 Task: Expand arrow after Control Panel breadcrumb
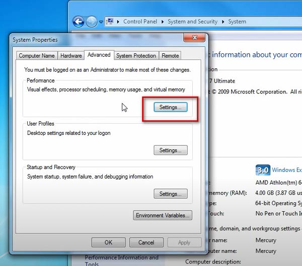click(163, 22)
